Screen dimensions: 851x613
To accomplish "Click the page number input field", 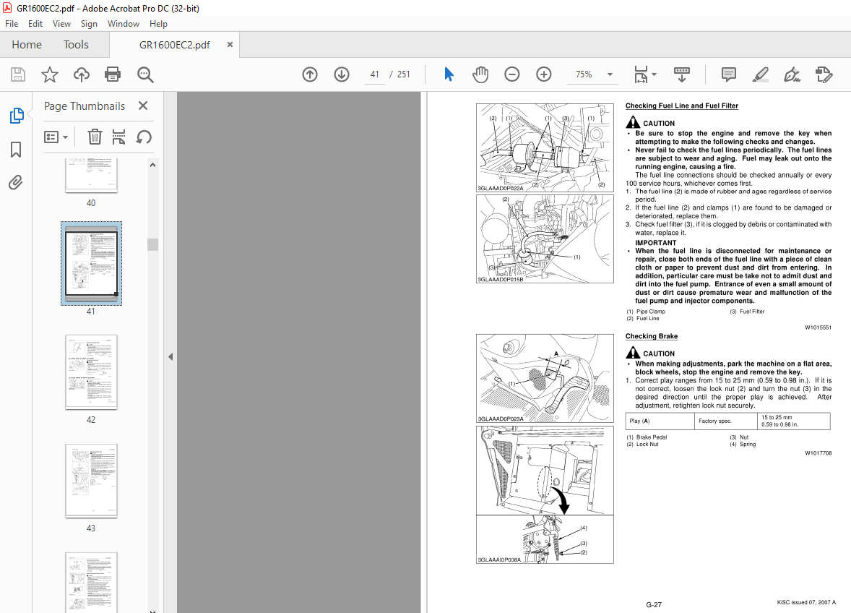I will click(x=374, y=74).
